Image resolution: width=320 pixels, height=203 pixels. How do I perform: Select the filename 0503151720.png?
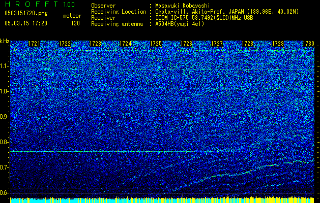[26, 13]
